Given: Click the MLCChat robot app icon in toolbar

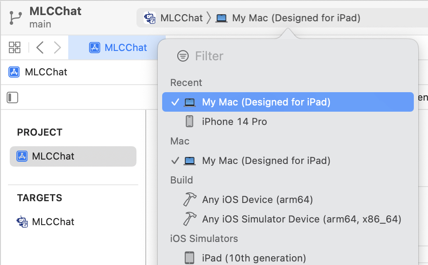Looking at the screenshot, I should 150,18.
